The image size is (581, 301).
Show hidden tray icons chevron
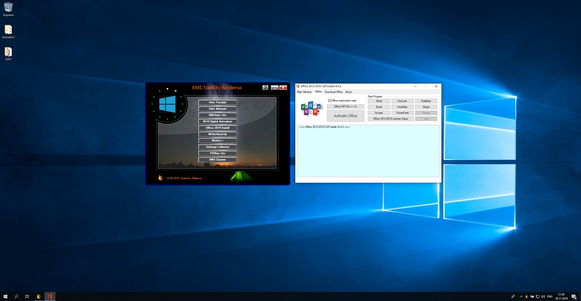(x=521, y=296)
